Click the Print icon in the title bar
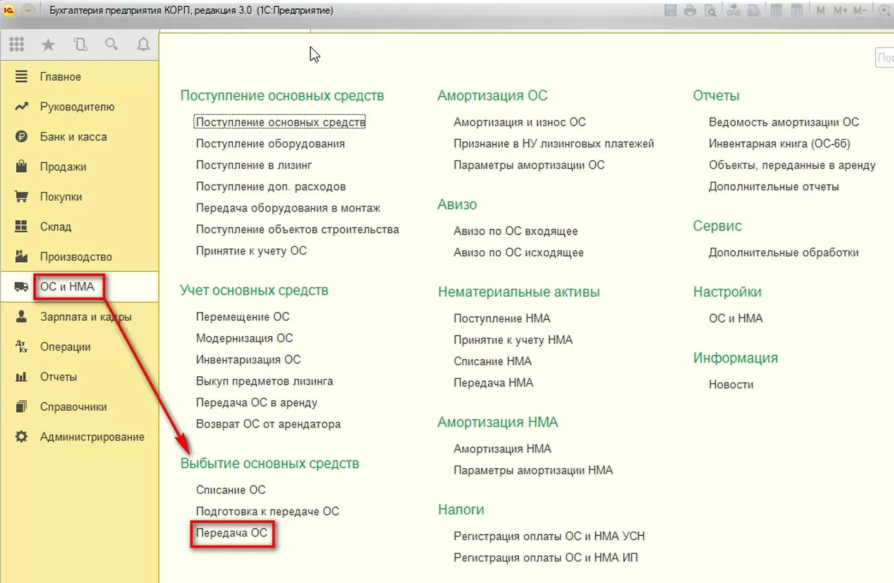 pos(689,10)
